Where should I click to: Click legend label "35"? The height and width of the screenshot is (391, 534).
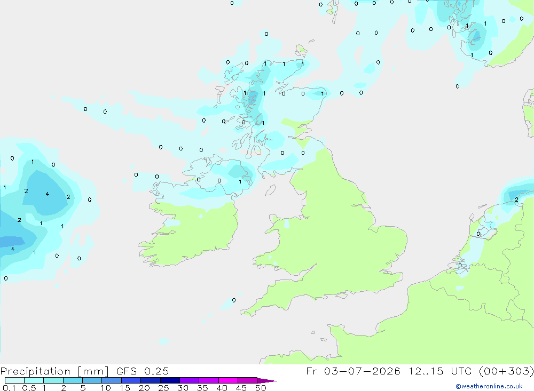pos(202,388)
